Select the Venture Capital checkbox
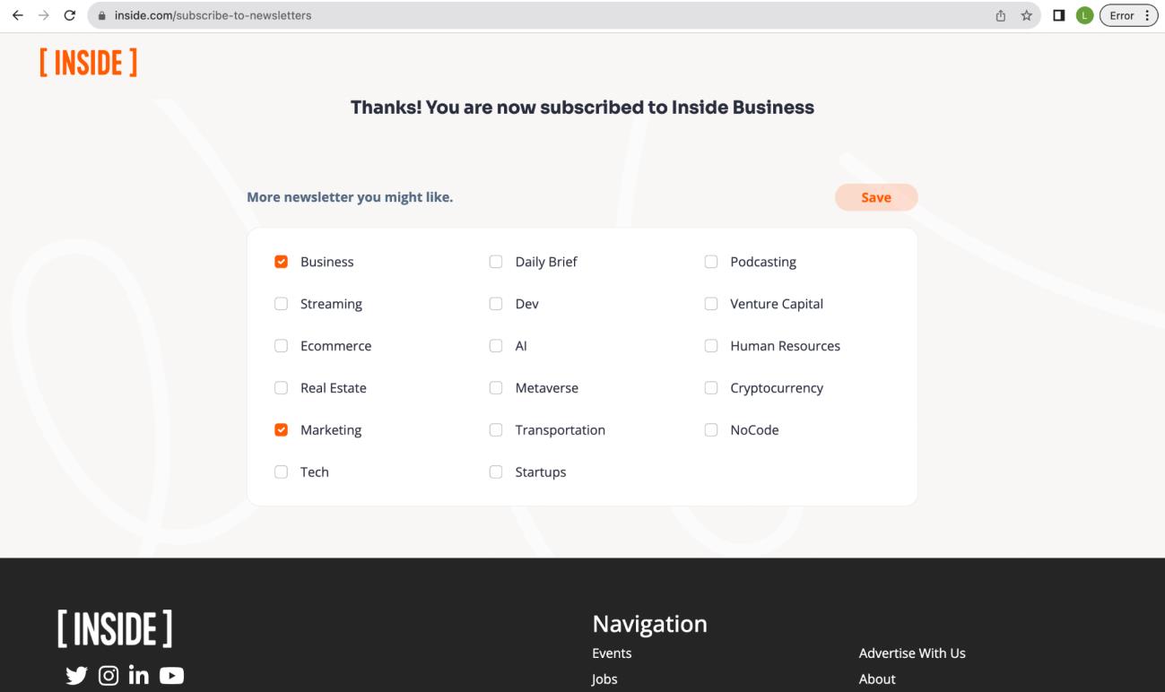This screenshot has height=692, width=1165. tap(711, 304)
